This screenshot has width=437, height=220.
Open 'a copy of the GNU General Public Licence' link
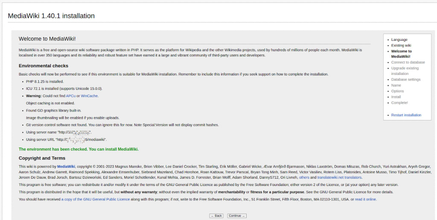click(x=96, y=199)
